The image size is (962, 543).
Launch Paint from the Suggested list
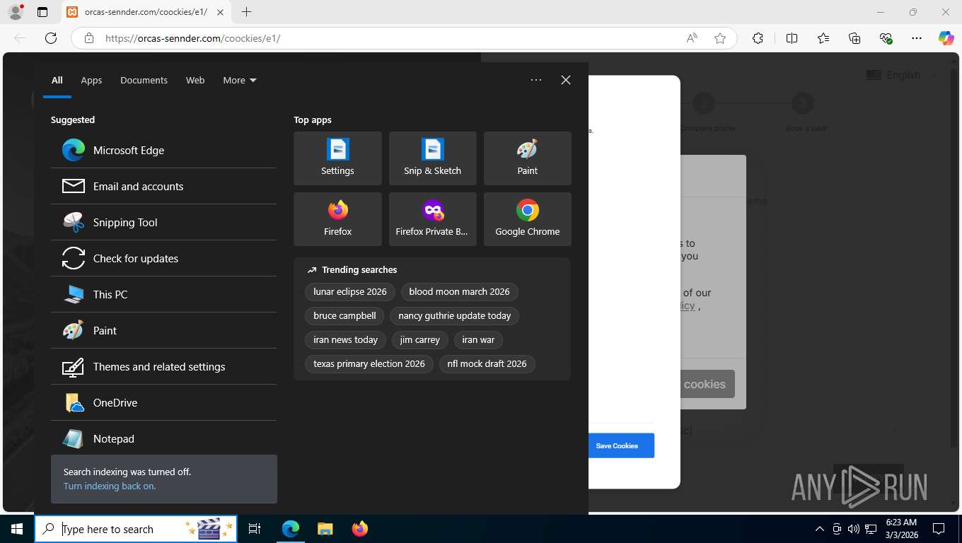(x=163, y=330)
